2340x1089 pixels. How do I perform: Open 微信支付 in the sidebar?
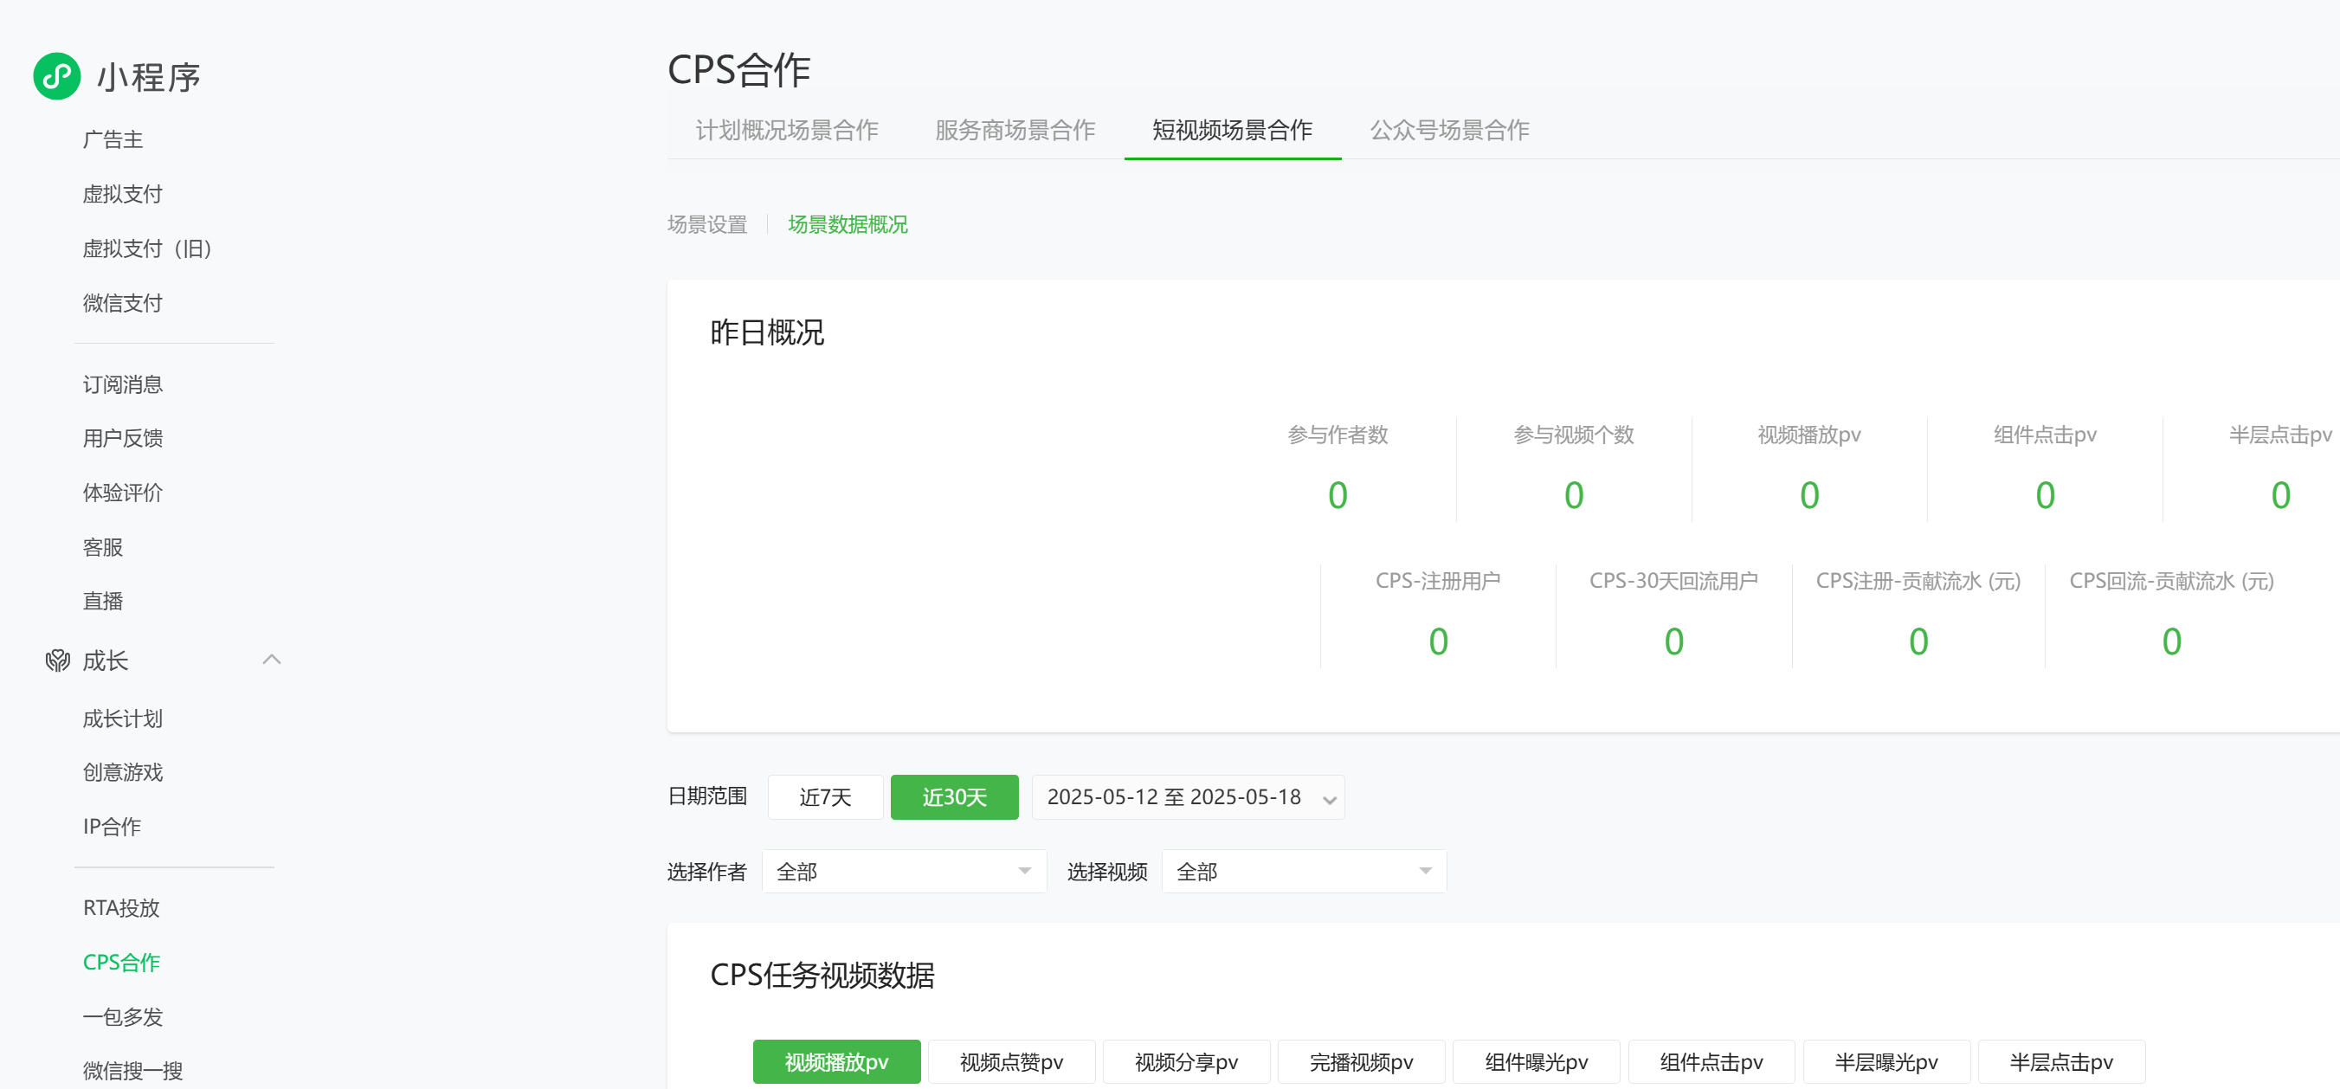[122, 302]
